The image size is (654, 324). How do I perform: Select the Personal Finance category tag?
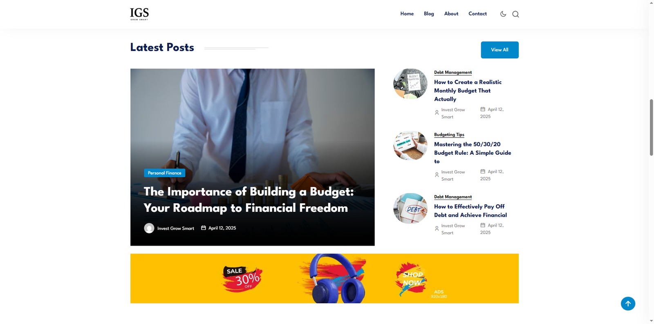(x=165, y=173)
